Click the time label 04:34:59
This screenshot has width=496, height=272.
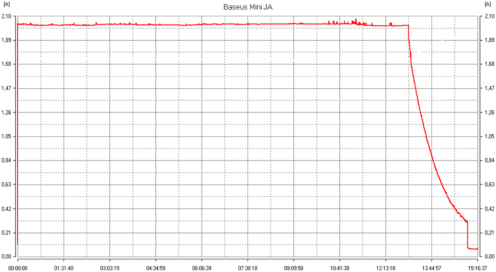pyautogui.click(x=156, y=268)
